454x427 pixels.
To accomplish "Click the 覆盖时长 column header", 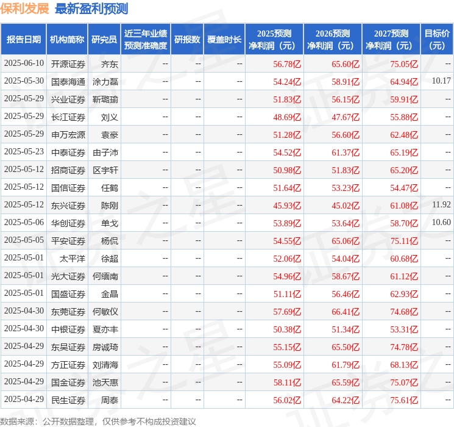I will point(224,39).
